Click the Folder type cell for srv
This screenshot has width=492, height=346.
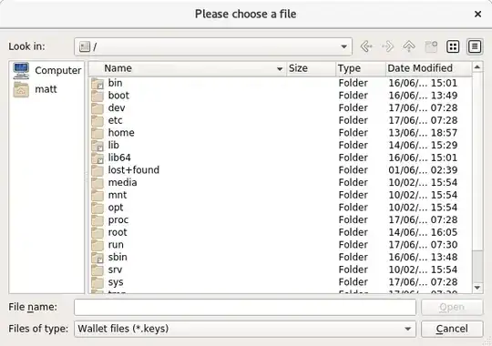tap(353, 270)
